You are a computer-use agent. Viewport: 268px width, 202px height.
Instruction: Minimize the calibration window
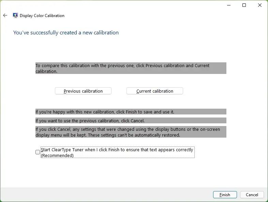(229, 5)
